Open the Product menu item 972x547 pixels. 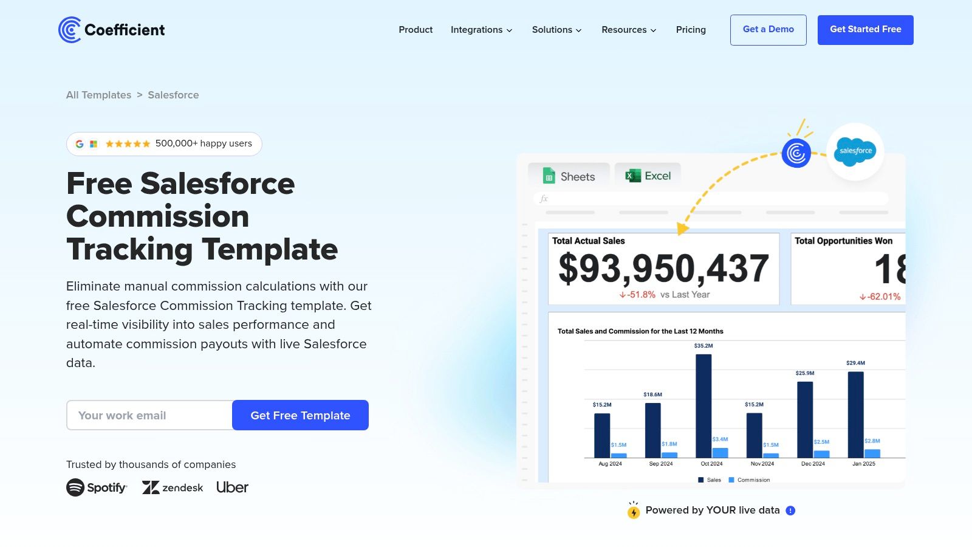tap(416, 30)
